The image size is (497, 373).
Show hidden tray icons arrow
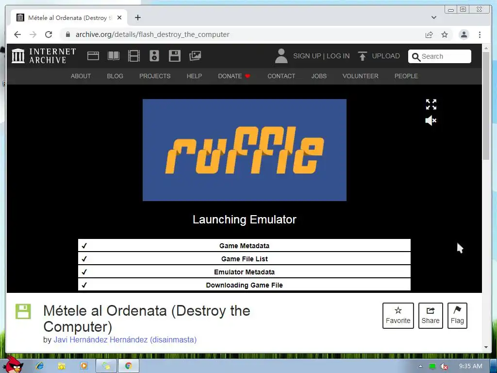[421, 366]
